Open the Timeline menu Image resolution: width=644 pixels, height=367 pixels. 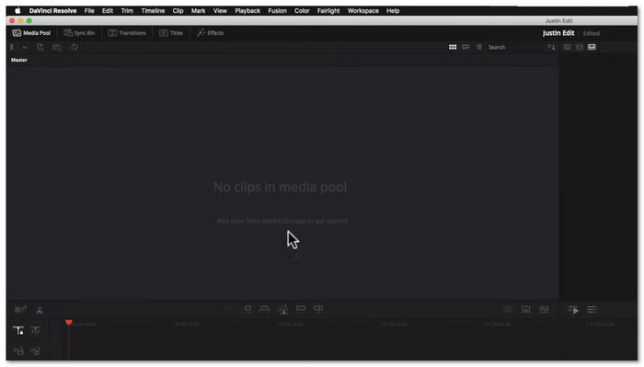tap(153, 11)
